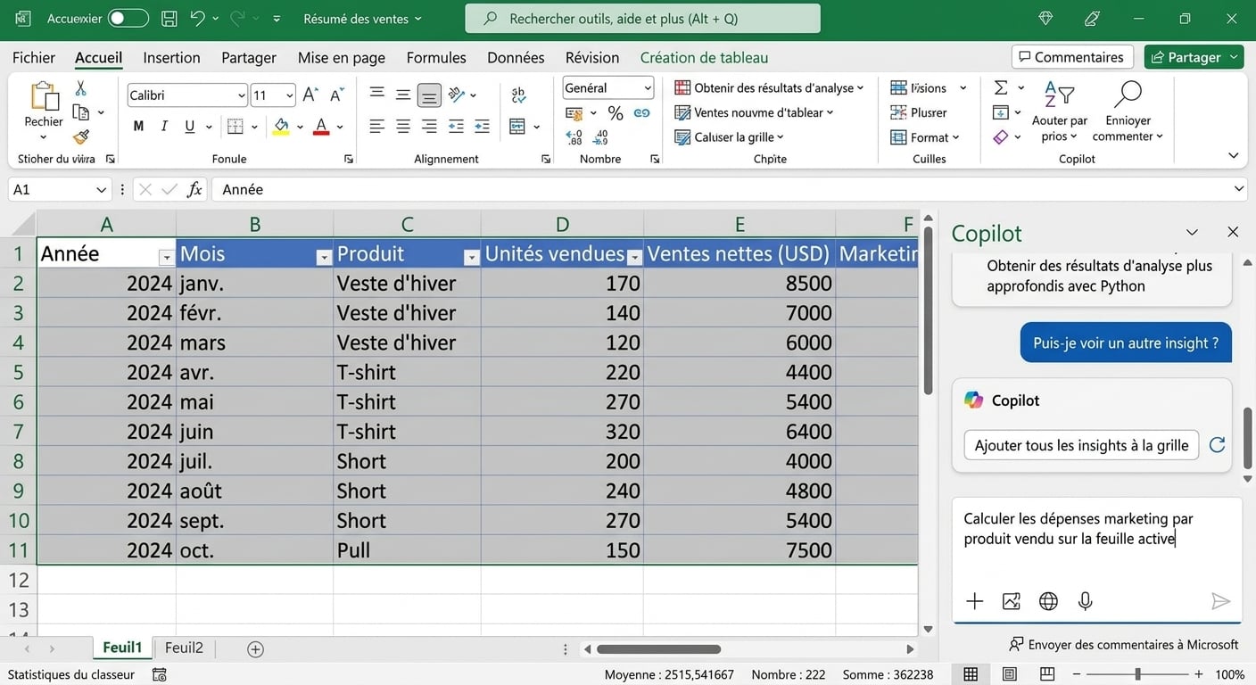This screenshot has width=1256, height=685.
Task: Click the Copilot refresh insight icon
Action: (x=1216, y=445)
